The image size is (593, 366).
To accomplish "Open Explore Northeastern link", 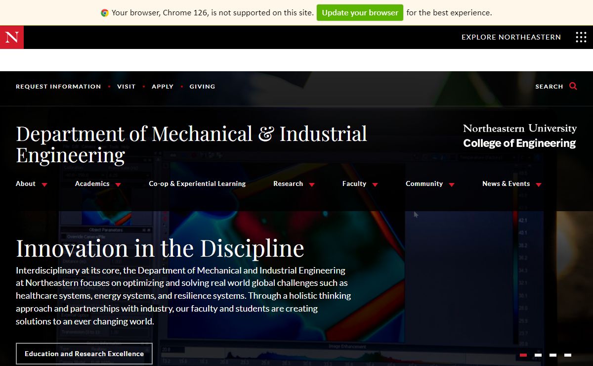I will pyautogui.click(x=511, y=37).
